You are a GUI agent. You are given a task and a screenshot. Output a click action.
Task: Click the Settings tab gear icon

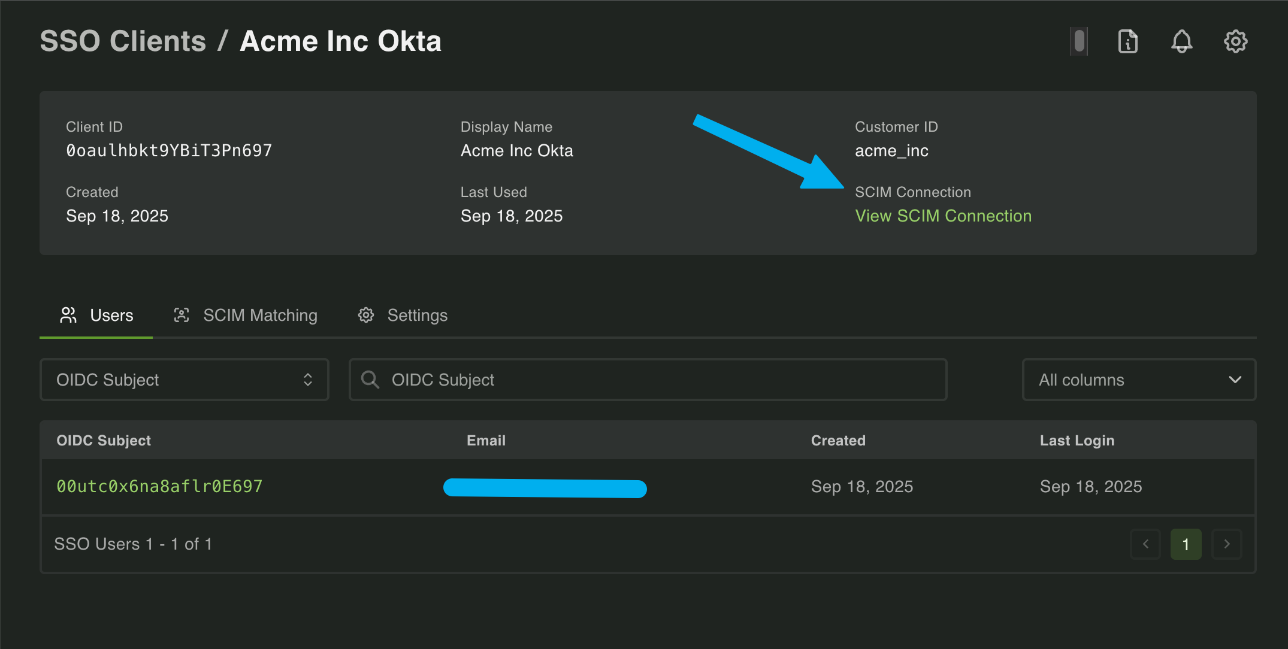365,315
